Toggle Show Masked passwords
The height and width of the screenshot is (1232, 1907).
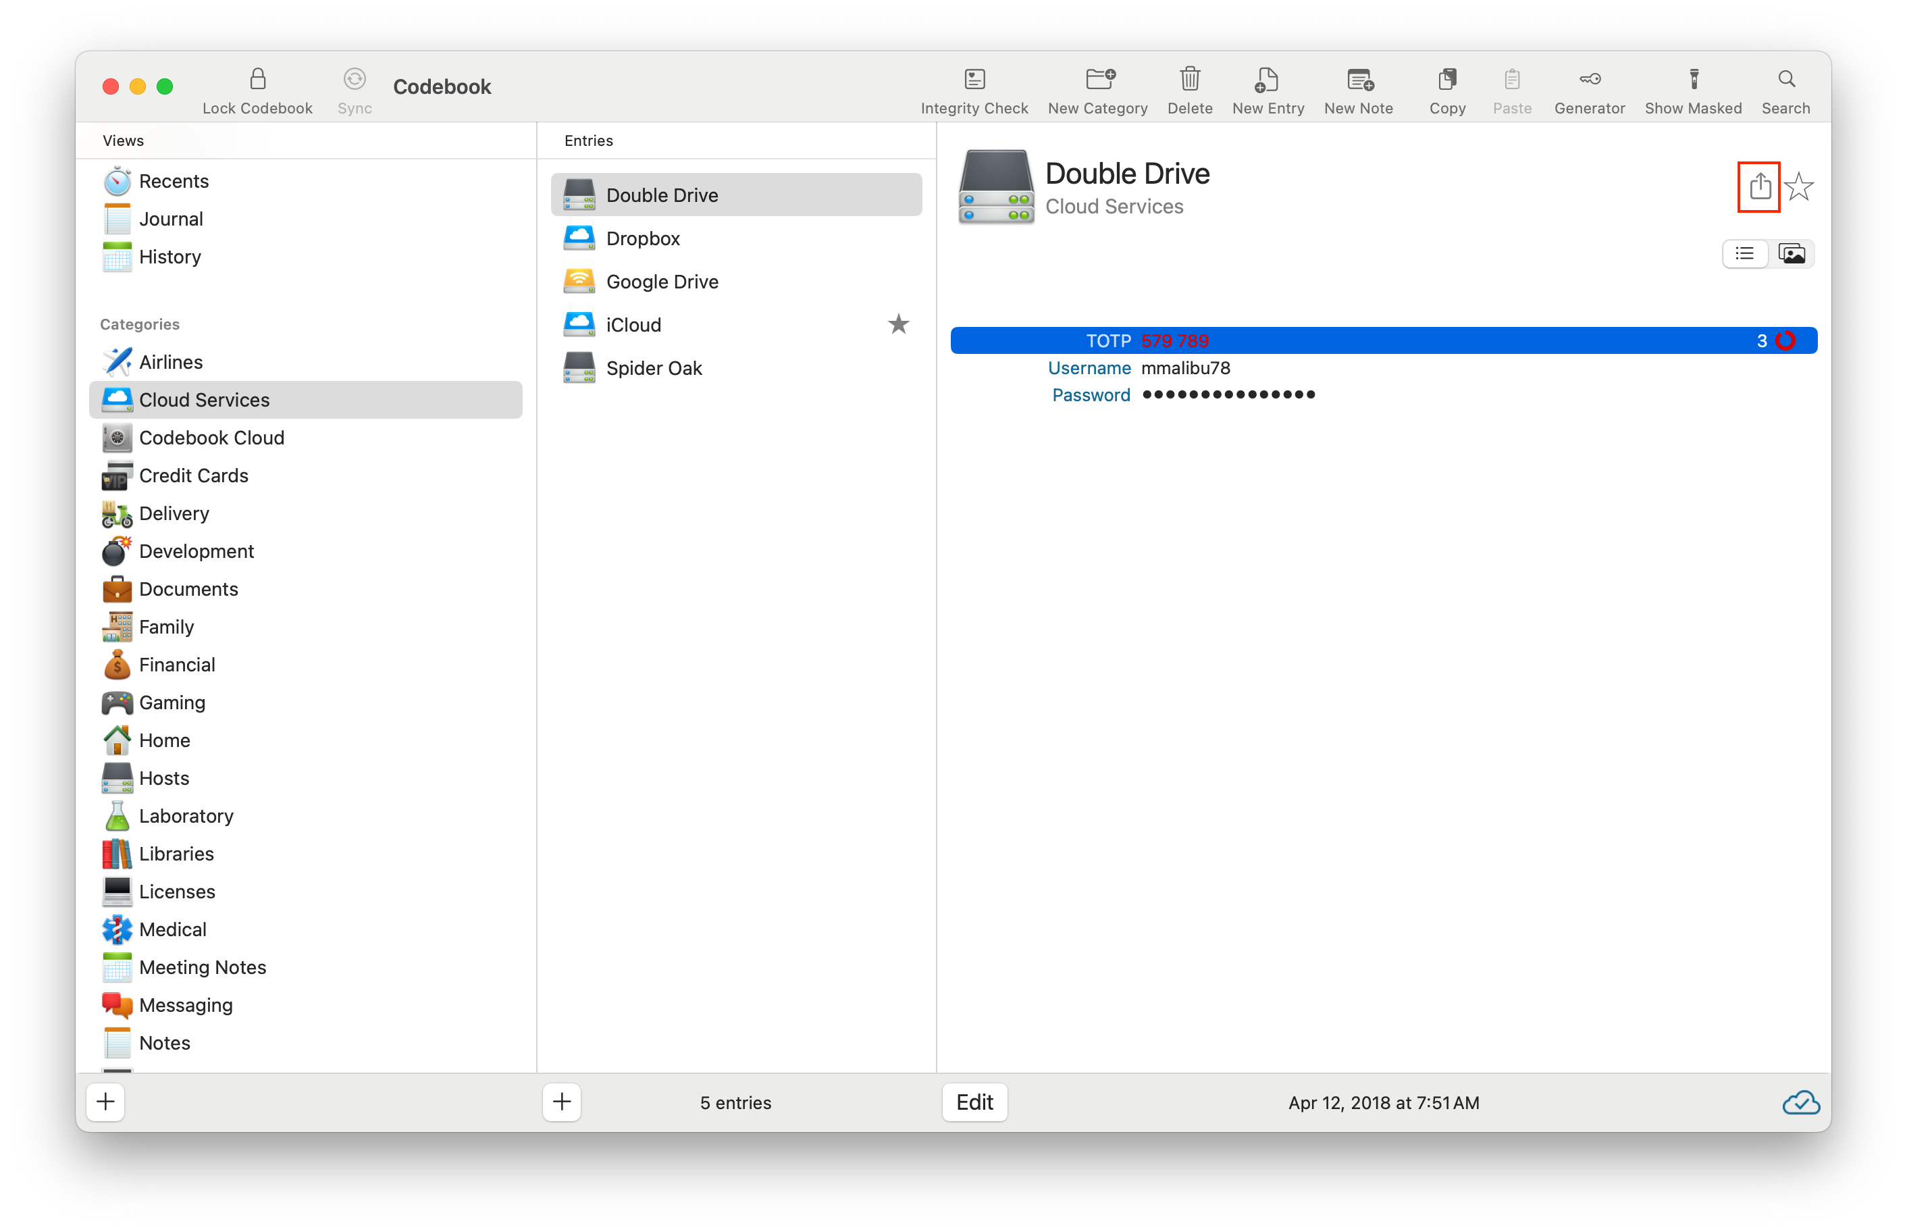coord(1693,79)
